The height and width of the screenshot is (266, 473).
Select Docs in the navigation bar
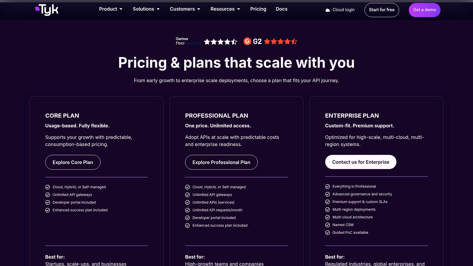(x=281, y=9)
